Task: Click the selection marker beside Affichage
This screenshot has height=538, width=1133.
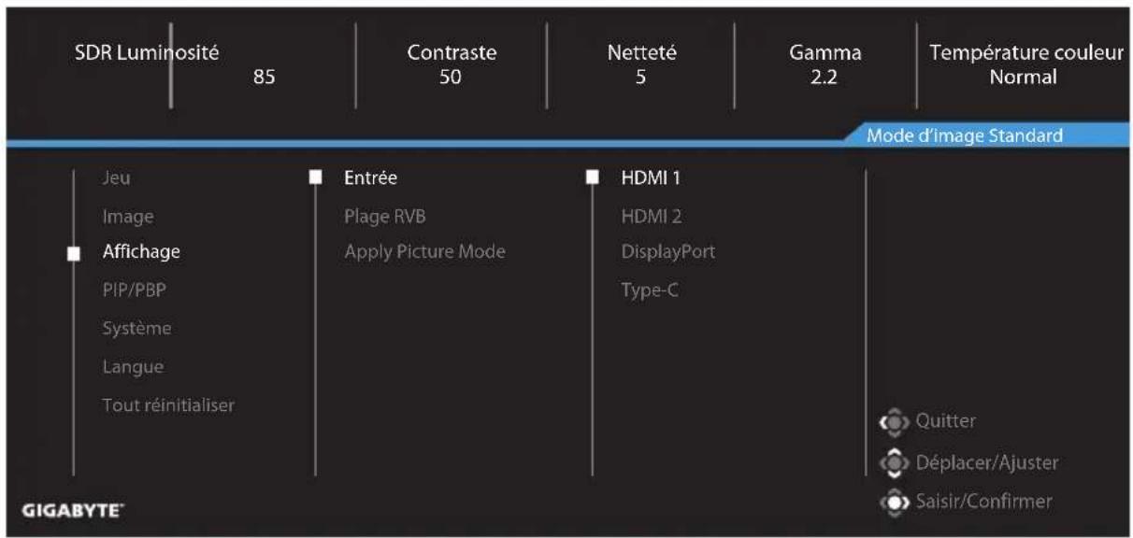Action: click(74, 253)
